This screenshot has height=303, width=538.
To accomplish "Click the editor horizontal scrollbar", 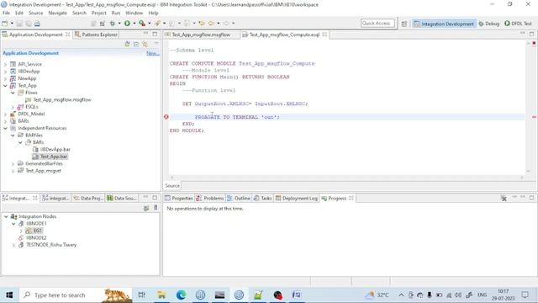I will click(x=346, y=178).
